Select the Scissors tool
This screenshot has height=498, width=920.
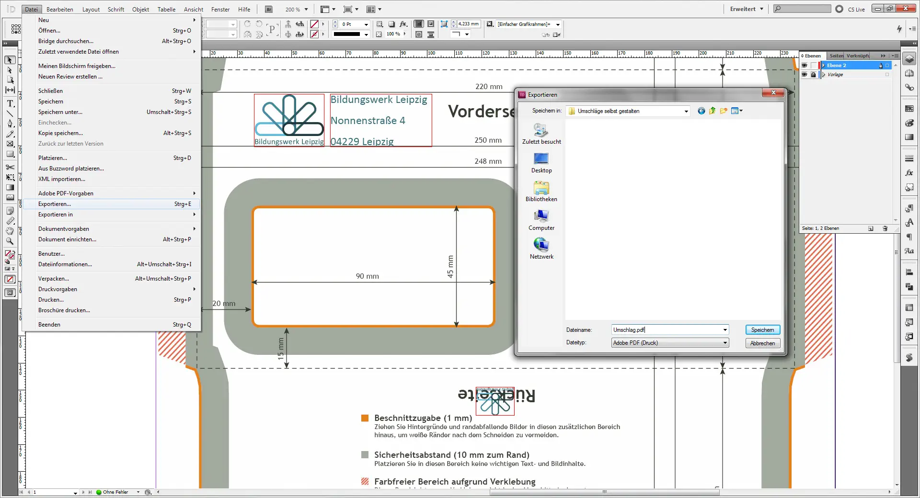pos(10,167)
